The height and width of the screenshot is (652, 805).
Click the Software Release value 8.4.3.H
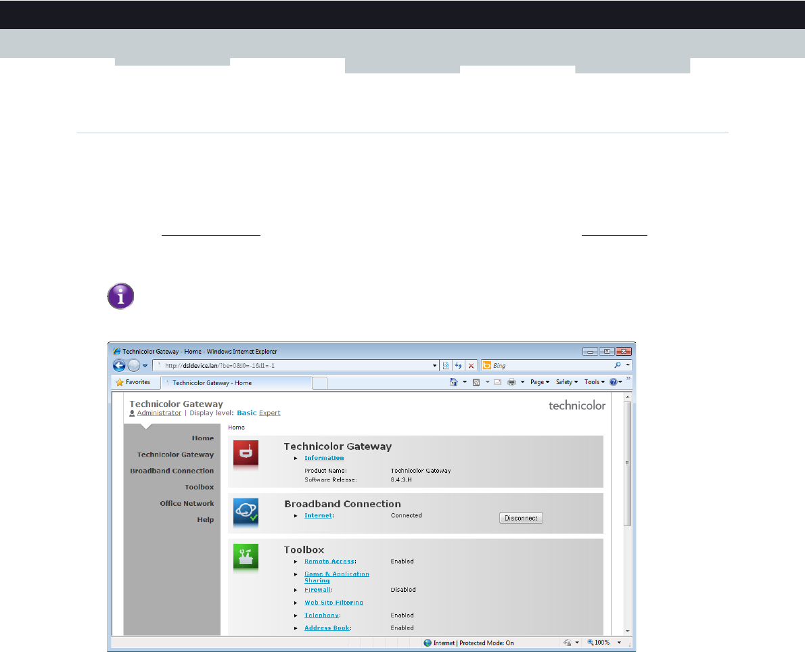click(x=401, y=480)
